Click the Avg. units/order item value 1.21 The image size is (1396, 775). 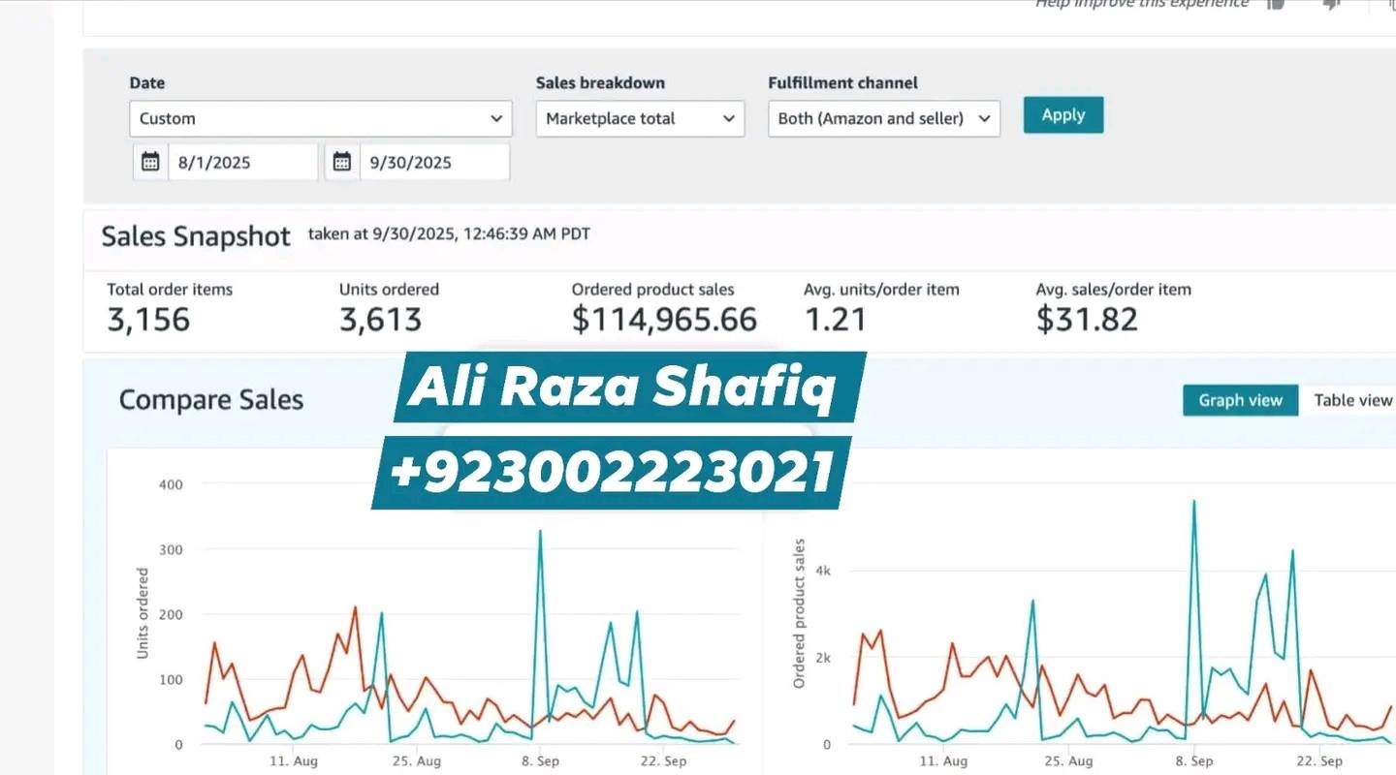coord(836,320)
